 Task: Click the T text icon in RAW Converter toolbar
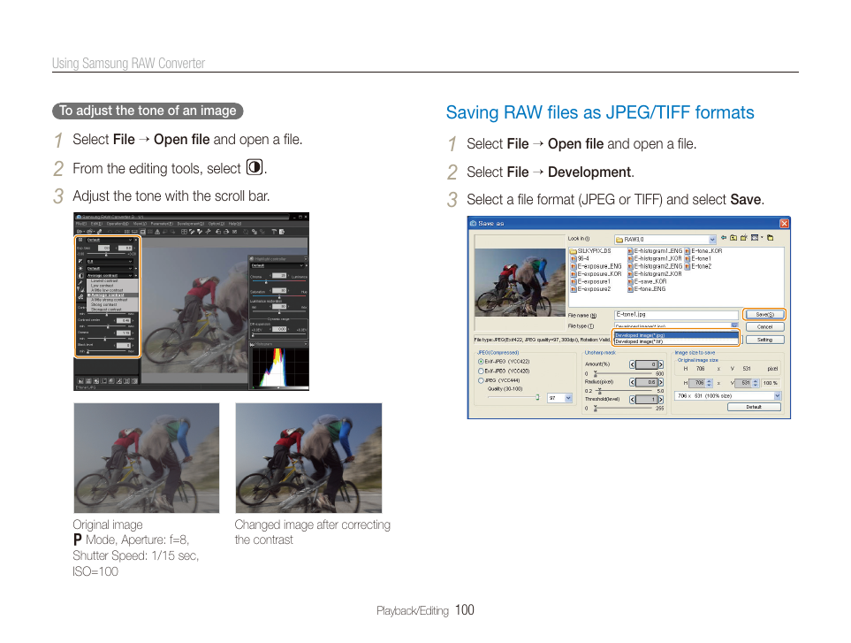pos(274,232)
